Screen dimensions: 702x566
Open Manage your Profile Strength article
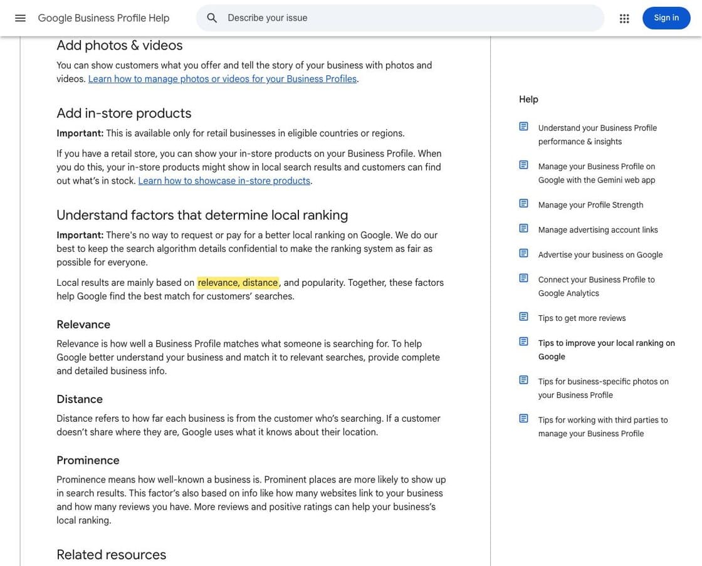point(590,205)
